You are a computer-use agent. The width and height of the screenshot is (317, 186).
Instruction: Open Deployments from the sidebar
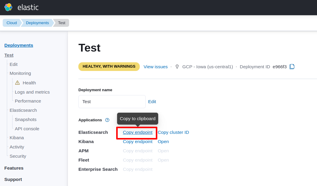(18, 45)
